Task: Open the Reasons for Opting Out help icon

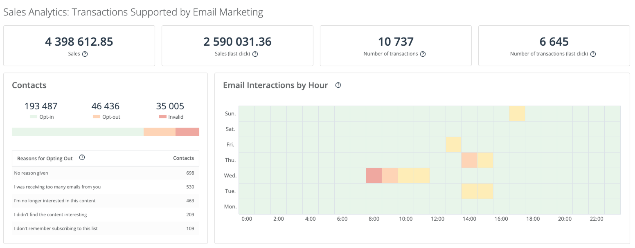Action: tap(82, 158)
